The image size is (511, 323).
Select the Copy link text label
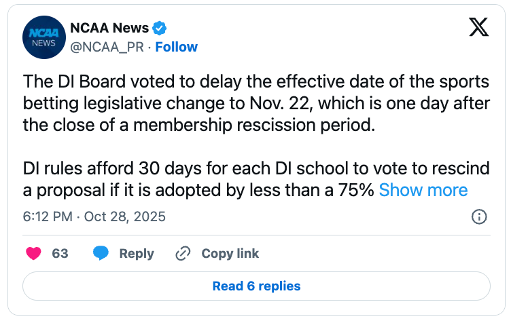230,254
